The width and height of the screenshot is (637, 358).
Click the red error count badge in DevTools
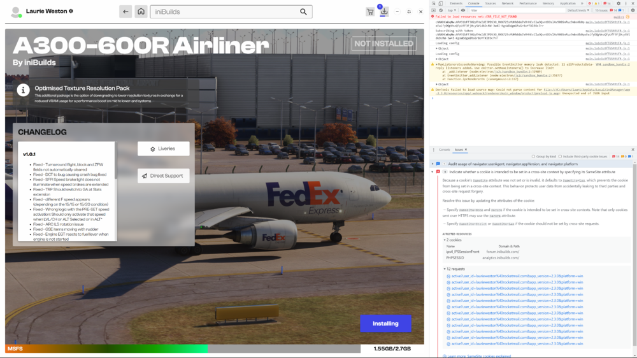click(592, 3)
